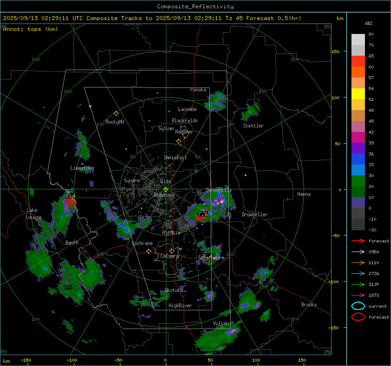The image size is (391, 366).
Task: Click the 'Okotoks' town label
Action: (174, 290)
